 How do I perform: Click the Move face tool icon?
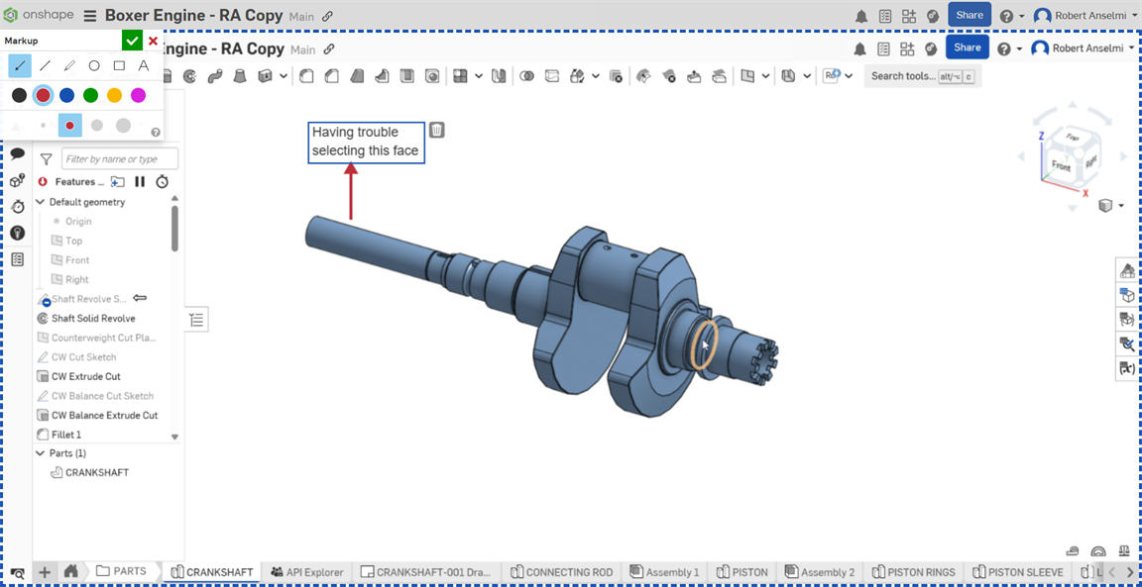(694, 75)
